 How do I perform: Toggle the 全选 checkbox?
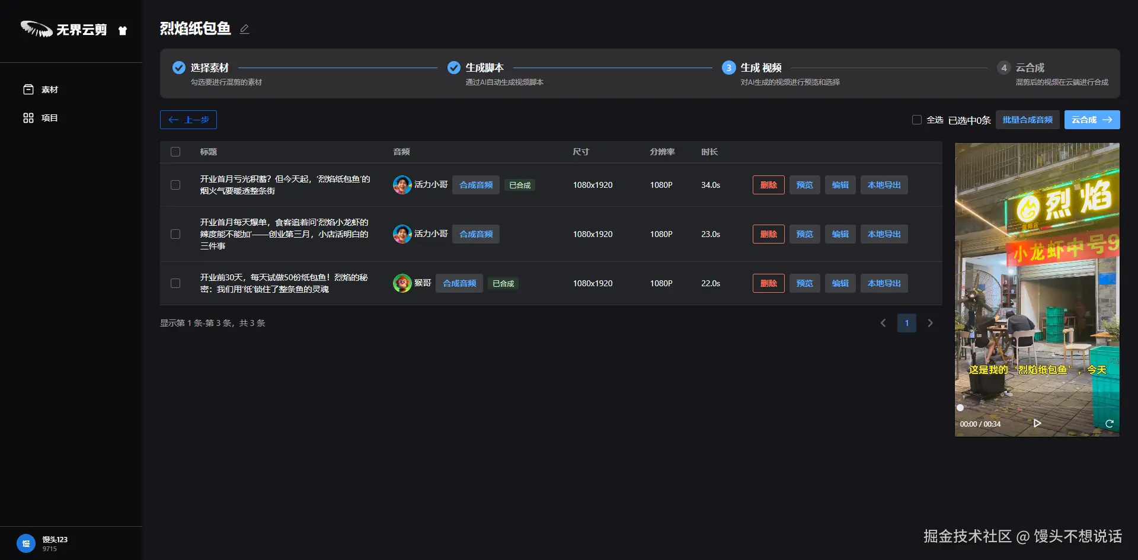[x=917, y=120]
